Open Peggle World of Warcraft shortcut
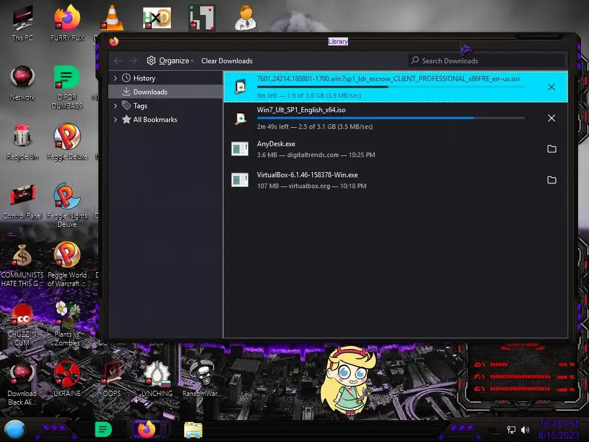The image size is (589, 442). point(67,265)
